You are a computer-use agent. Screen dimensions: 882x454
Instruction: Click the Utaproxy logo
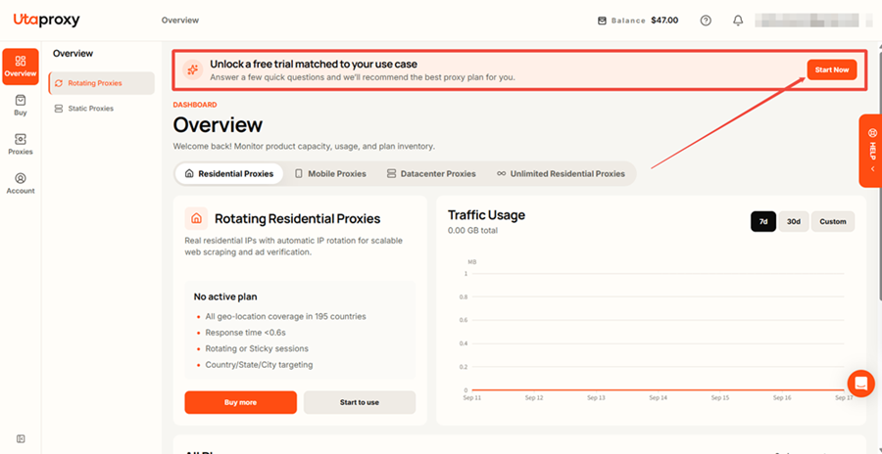click(47, 20)
